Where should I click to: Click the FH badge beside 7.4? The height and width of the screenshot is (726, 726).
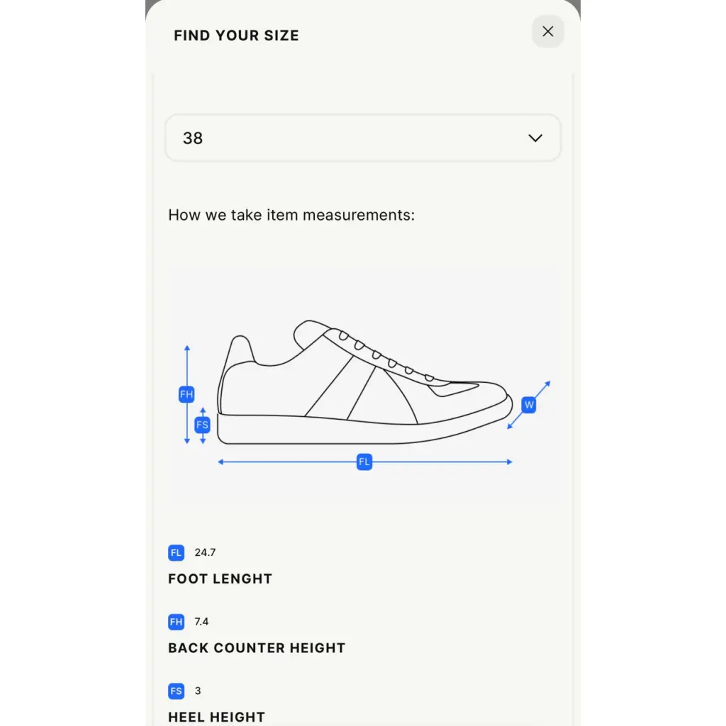[176, 622]
